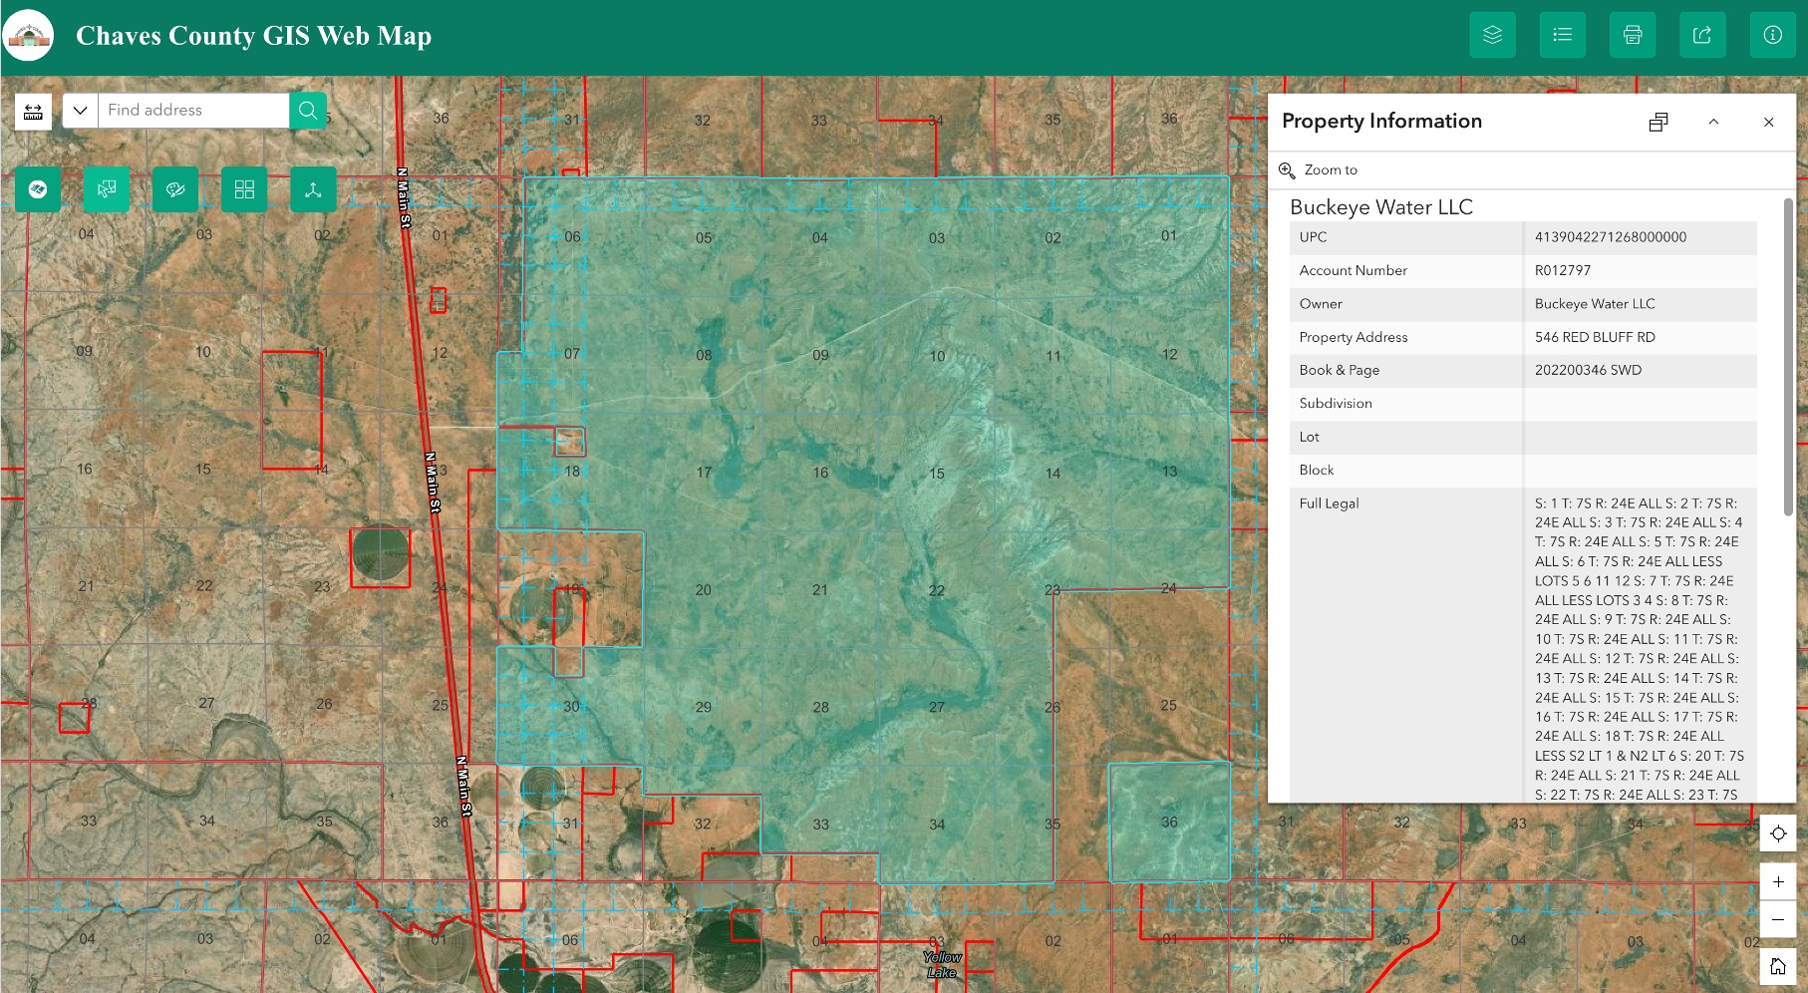Activate the measurement ruler tool
The width and height of the screenshot is (1808, 993).
(33, 111)
